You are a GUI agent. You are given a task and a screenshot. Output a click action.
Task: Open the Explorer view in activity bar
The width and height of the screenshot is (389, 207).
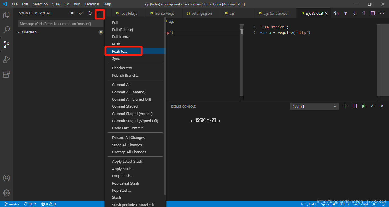coord(7,15)
